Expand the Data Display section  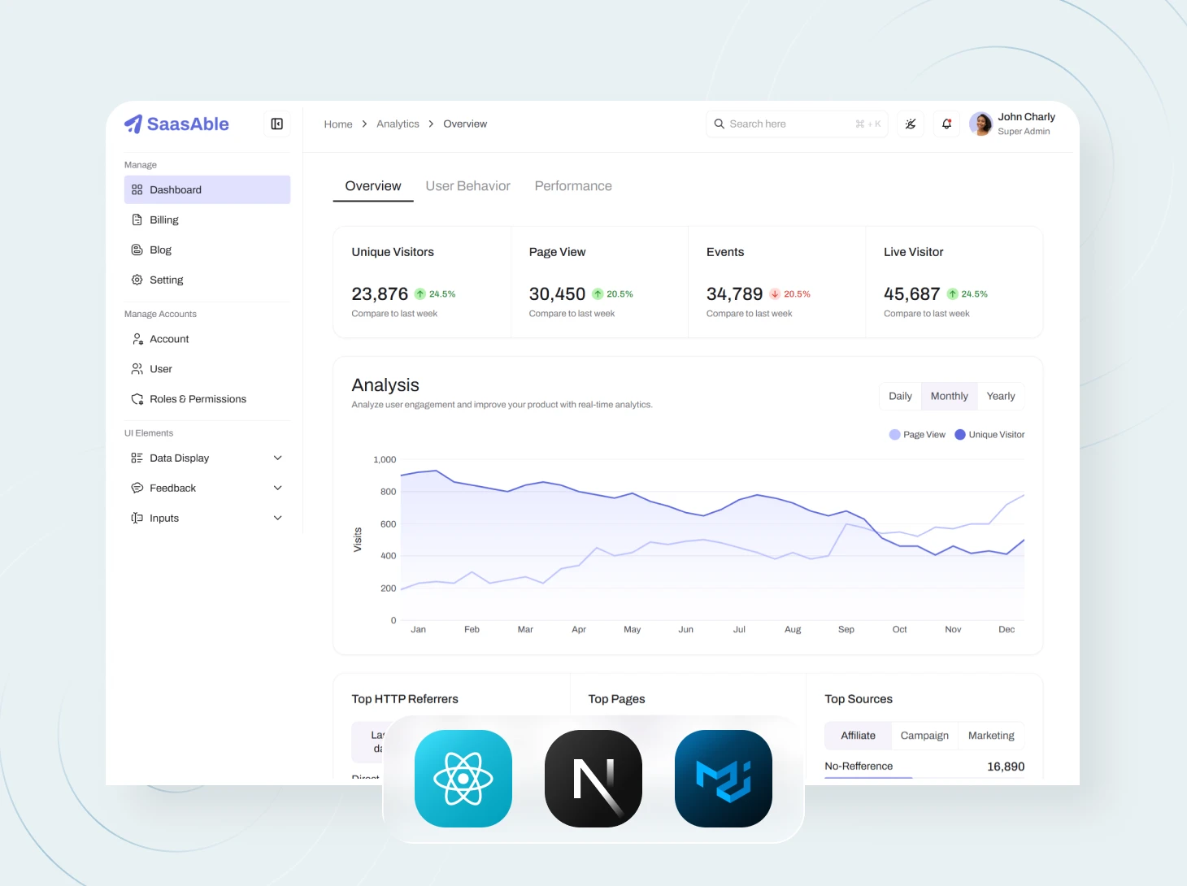point(277,458)
